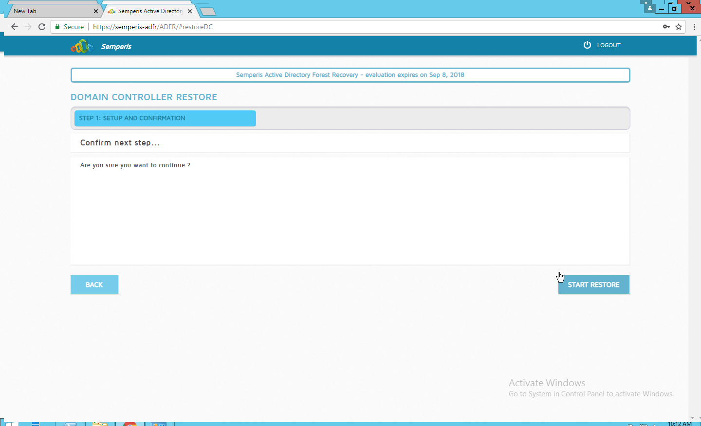This screenshot has width=701, height=426.
Task: Open Chrome user profile icon
Action: coord(649,7)
